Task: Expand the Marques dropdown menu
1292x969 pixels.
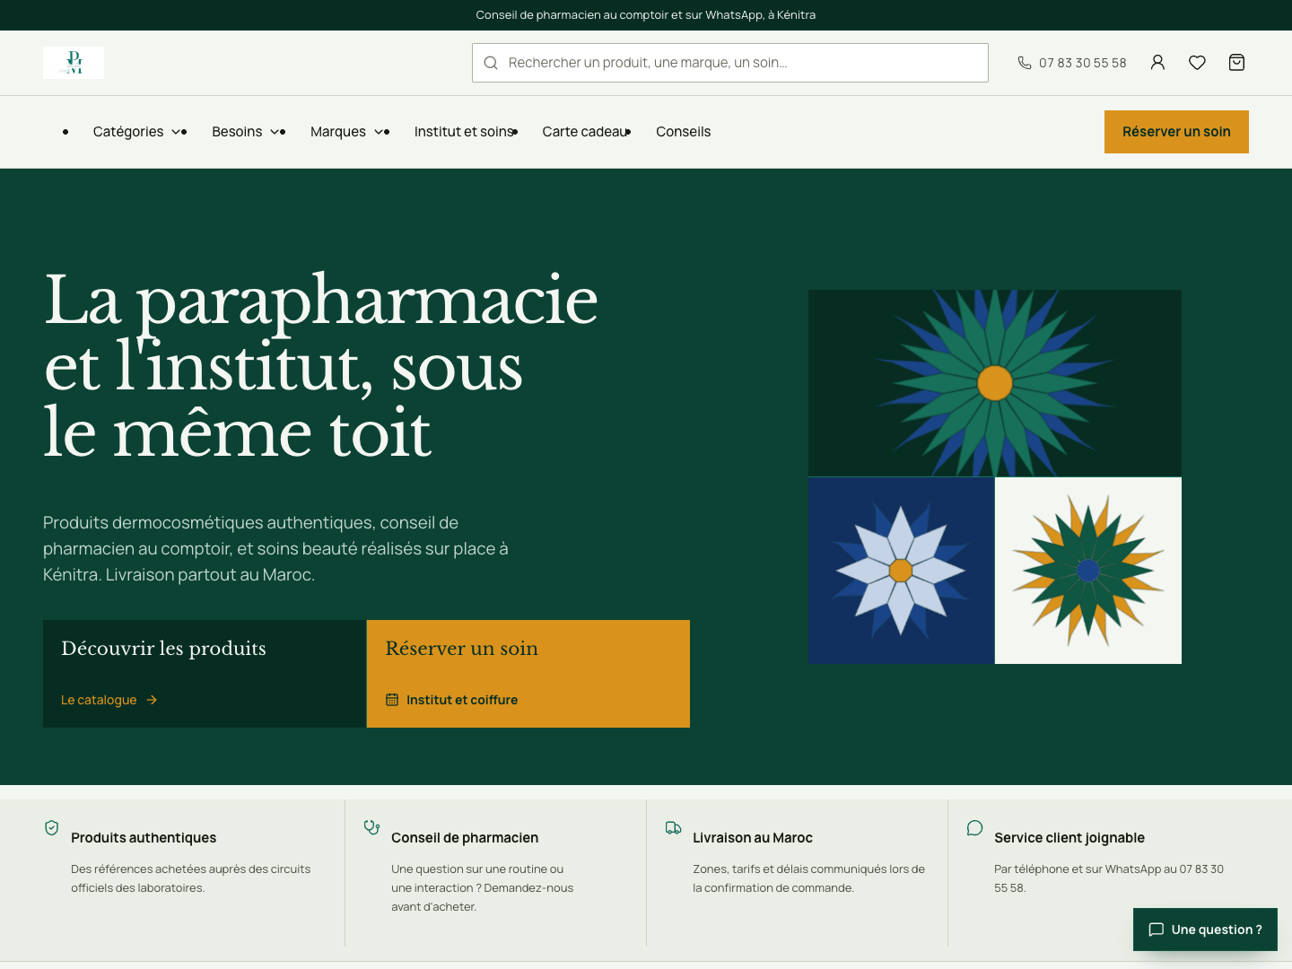Action: tap(347, 132)
